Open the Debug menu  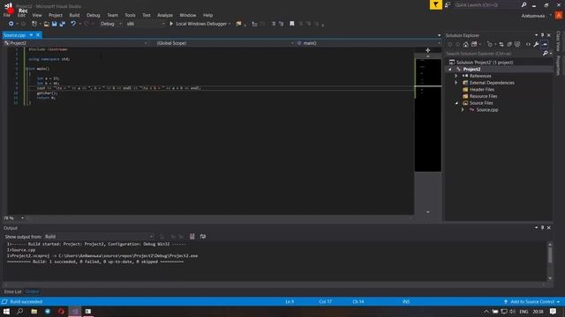pos(94,16)
